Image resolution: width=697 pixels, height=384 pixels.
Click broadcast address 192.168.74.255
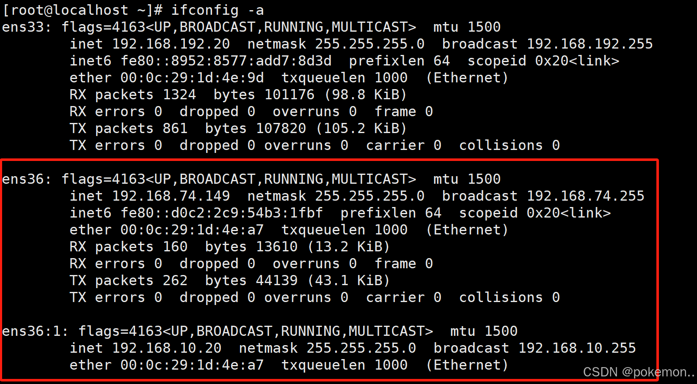pyautogui.click(x=586, y=196)
